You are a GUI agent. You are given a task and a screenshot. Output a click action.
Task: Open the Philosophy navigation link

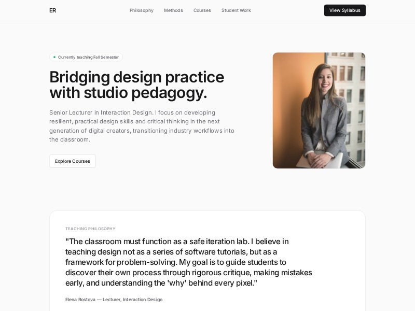point(142,10)
